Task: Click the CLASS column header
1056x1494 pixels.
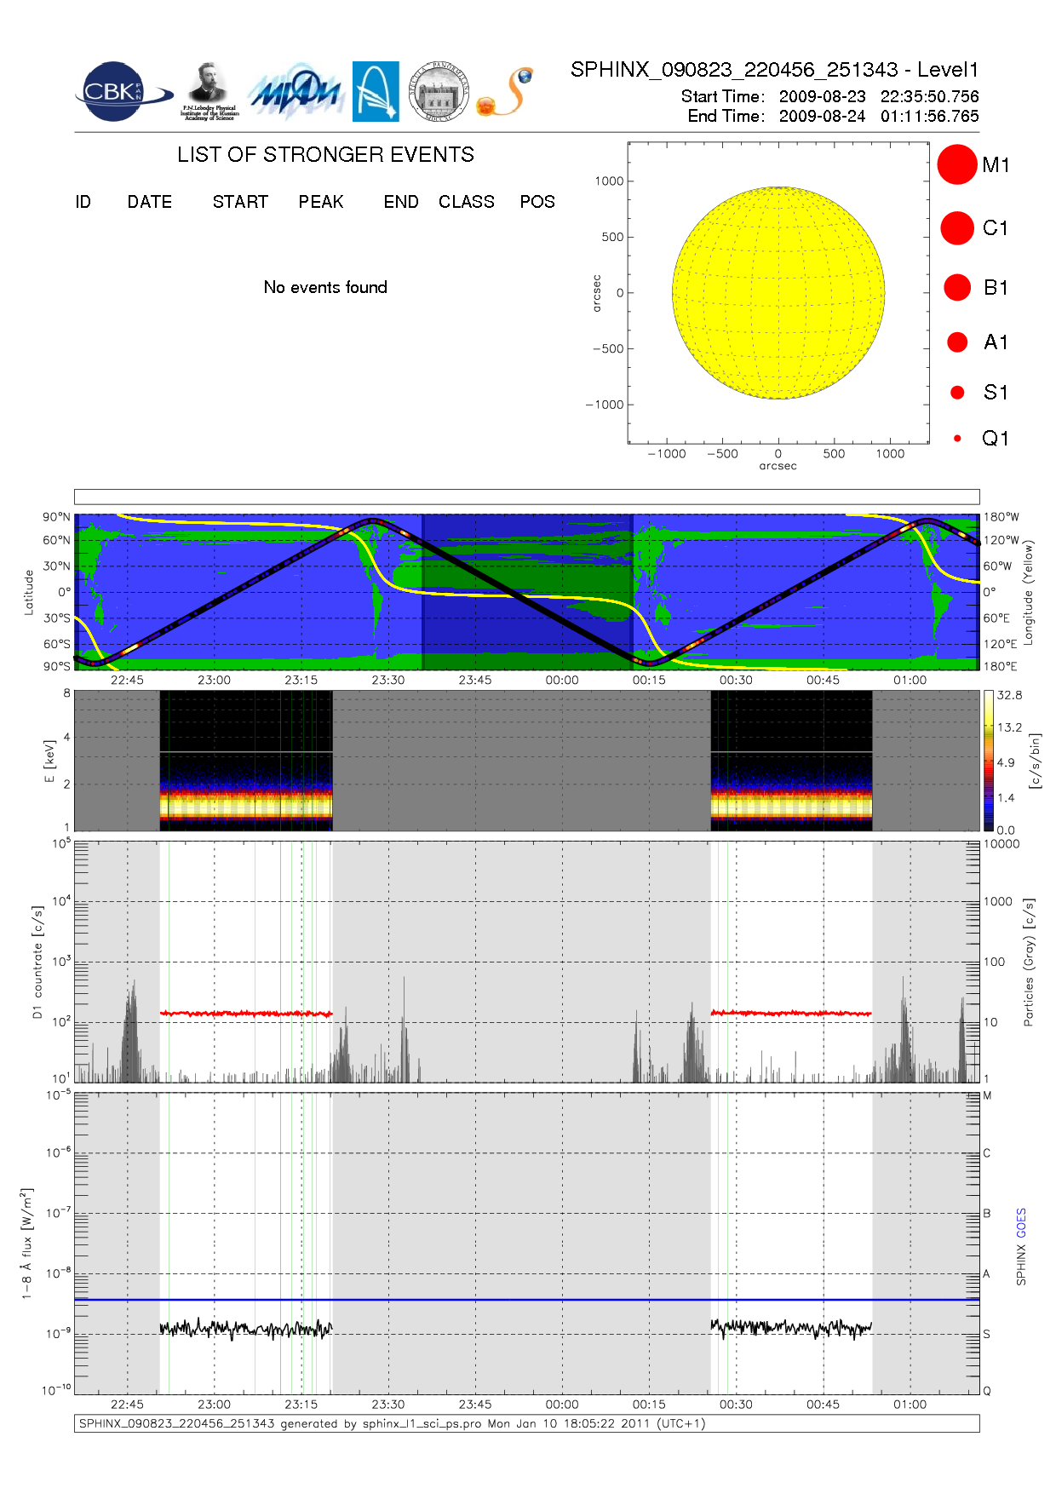Action: 466,202
